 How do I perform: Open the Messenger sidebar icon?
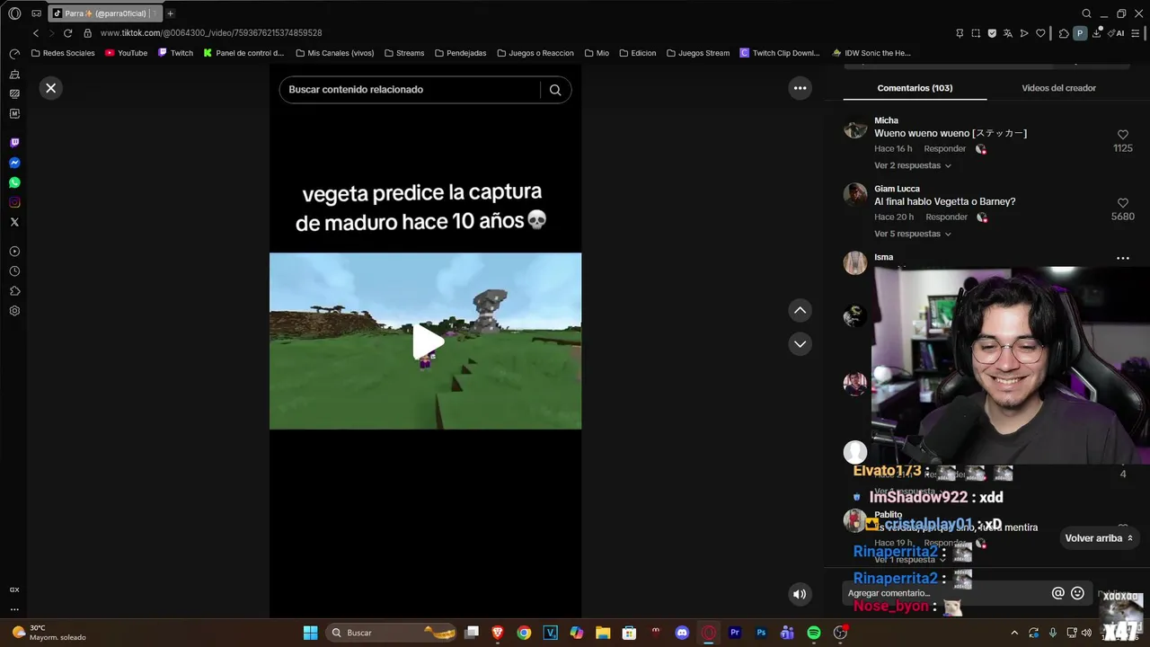click(x=14, y=163)
